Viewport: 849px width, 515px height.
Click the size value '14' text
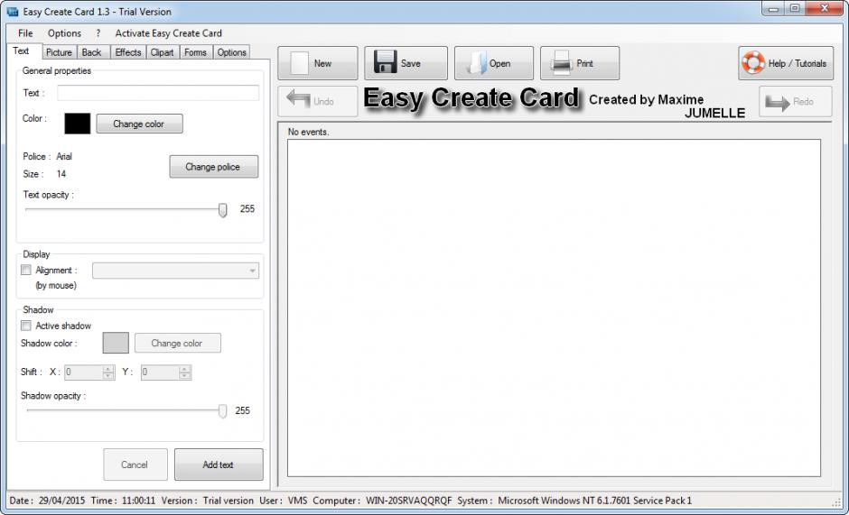pos(61,174)
